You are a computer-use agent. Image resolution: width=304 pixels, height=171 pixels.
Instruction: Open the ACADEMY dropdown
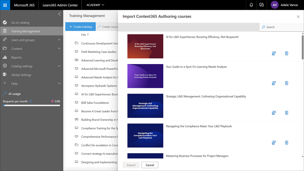(x=95, y=5)
